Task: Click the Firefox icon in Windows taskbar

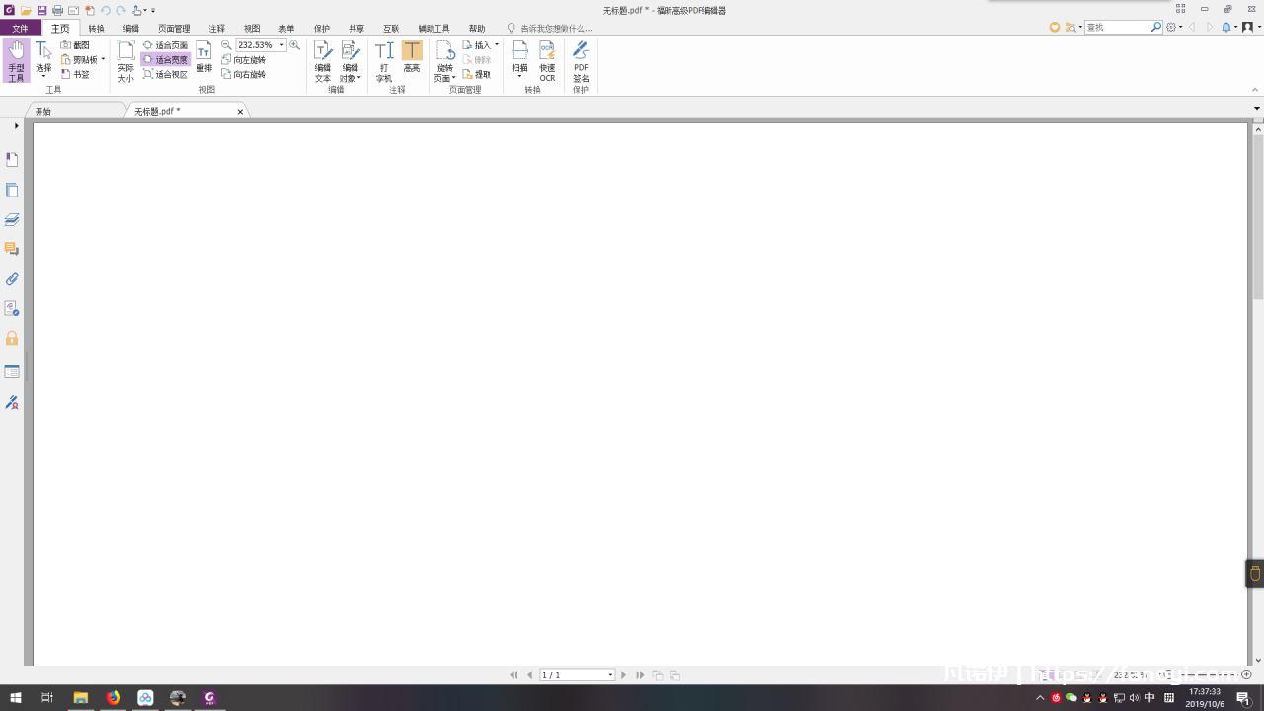Action: 113,698
